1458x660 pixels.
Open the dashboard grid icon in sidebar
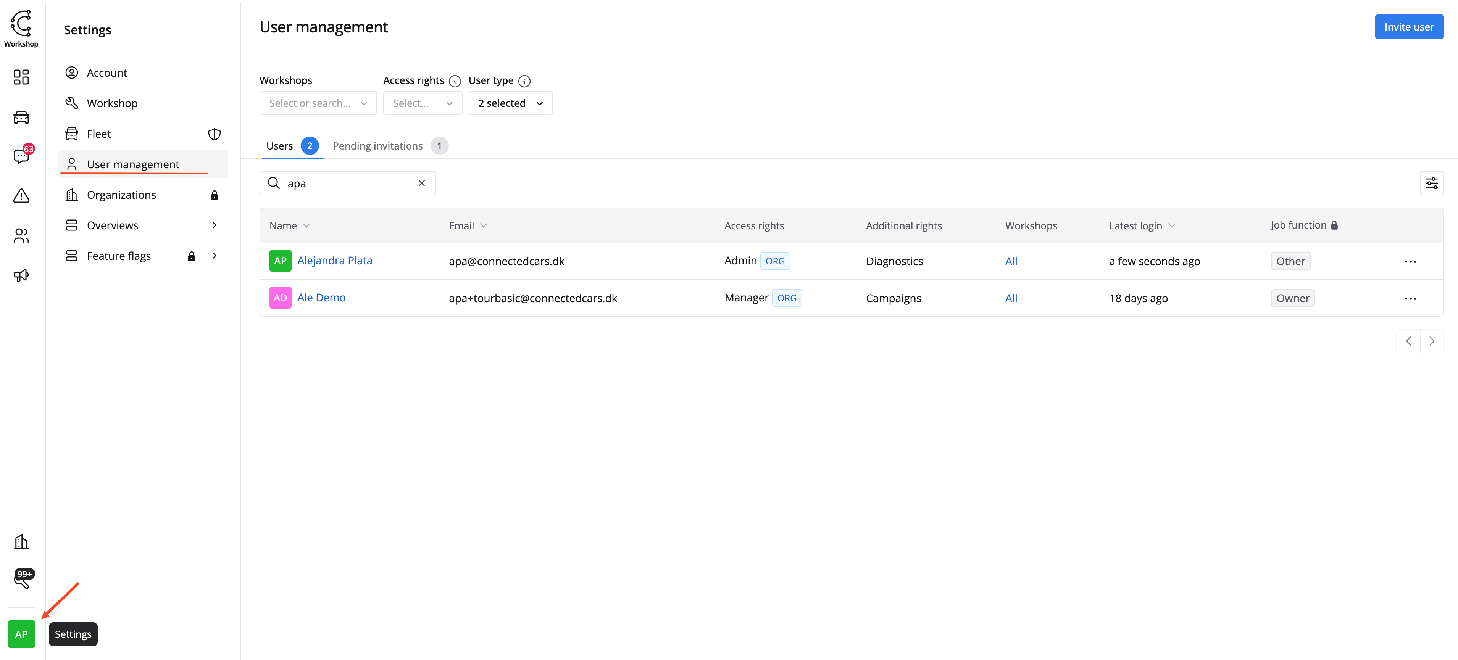tap(21, 77)
